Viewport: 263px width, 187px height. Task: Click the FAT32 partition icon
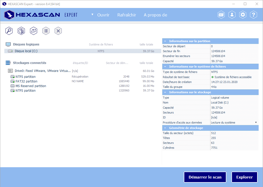[x=13, y=81]
